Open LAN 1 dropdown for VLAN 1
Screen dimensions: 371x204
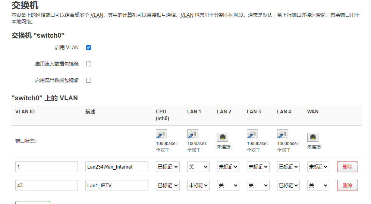(198, 167)
